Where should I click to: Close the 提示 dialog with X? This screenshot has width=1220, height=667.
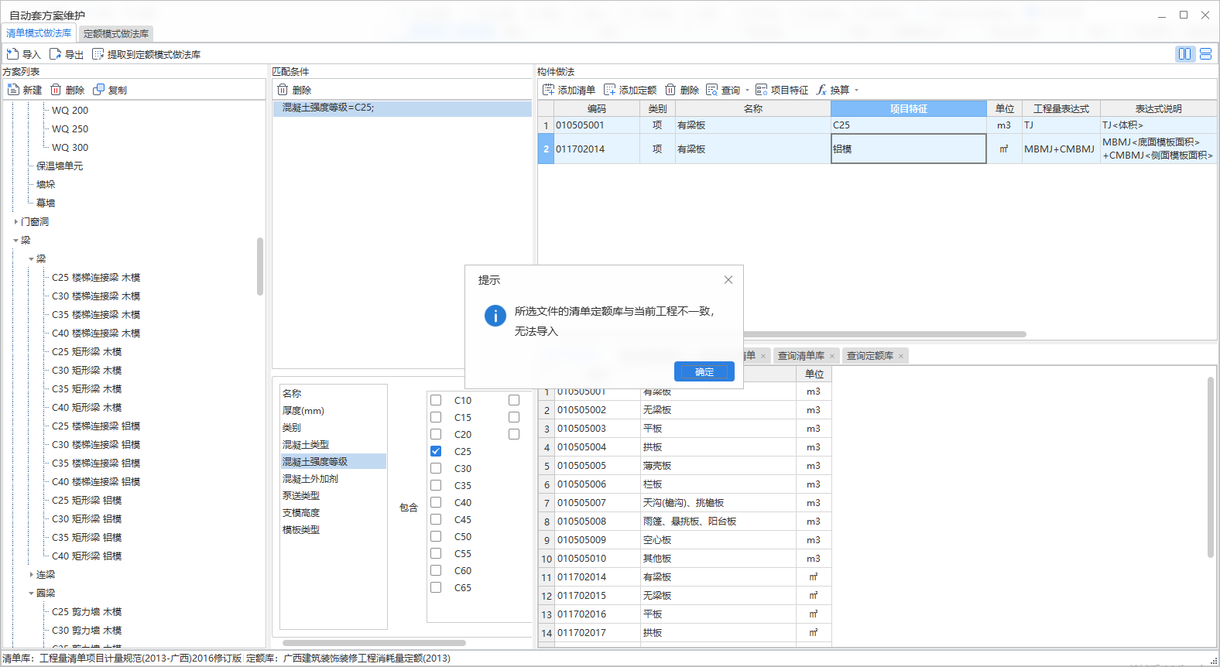pyautogui.click(x=728, y=280)
